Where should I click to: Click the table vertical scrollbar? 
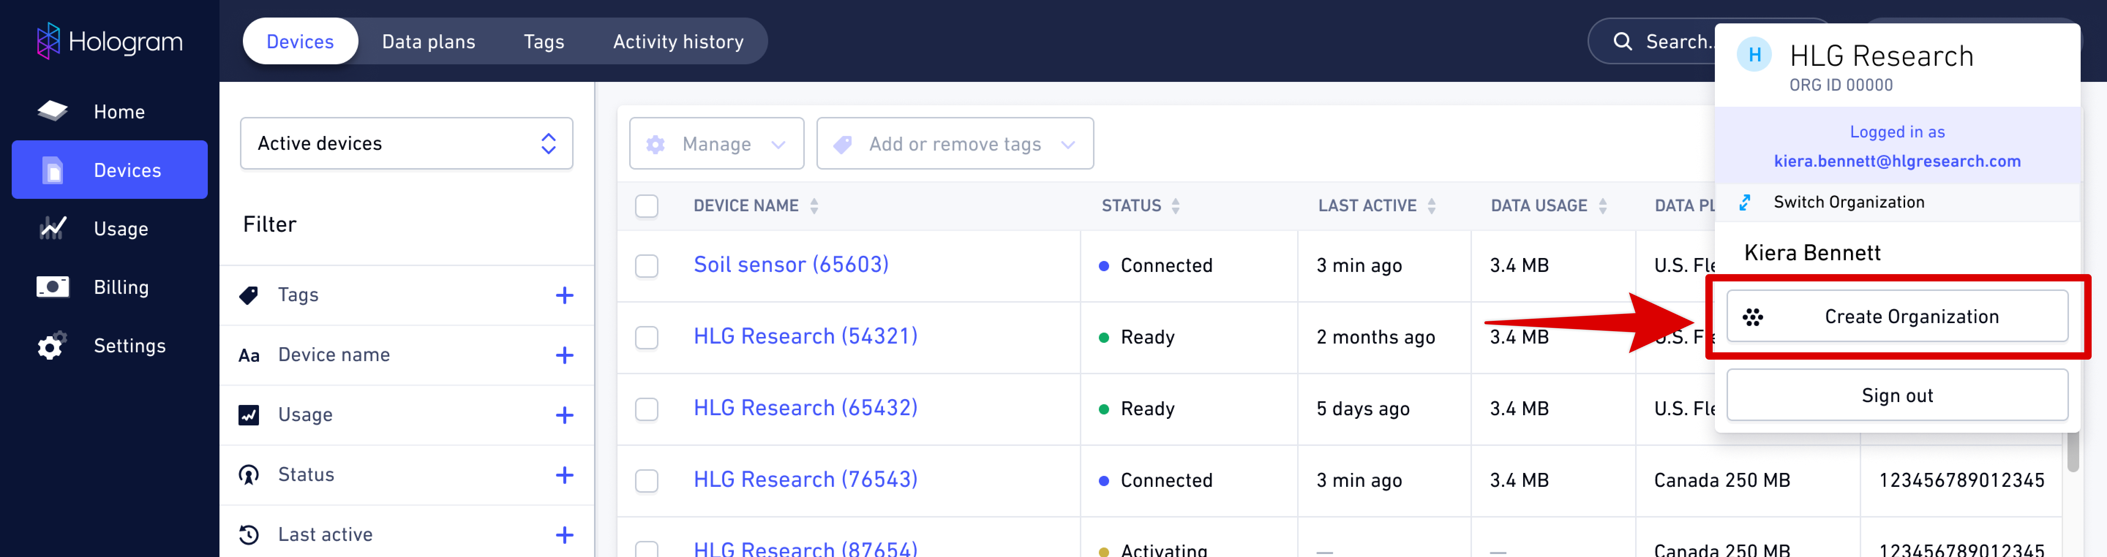(2072, 452)
